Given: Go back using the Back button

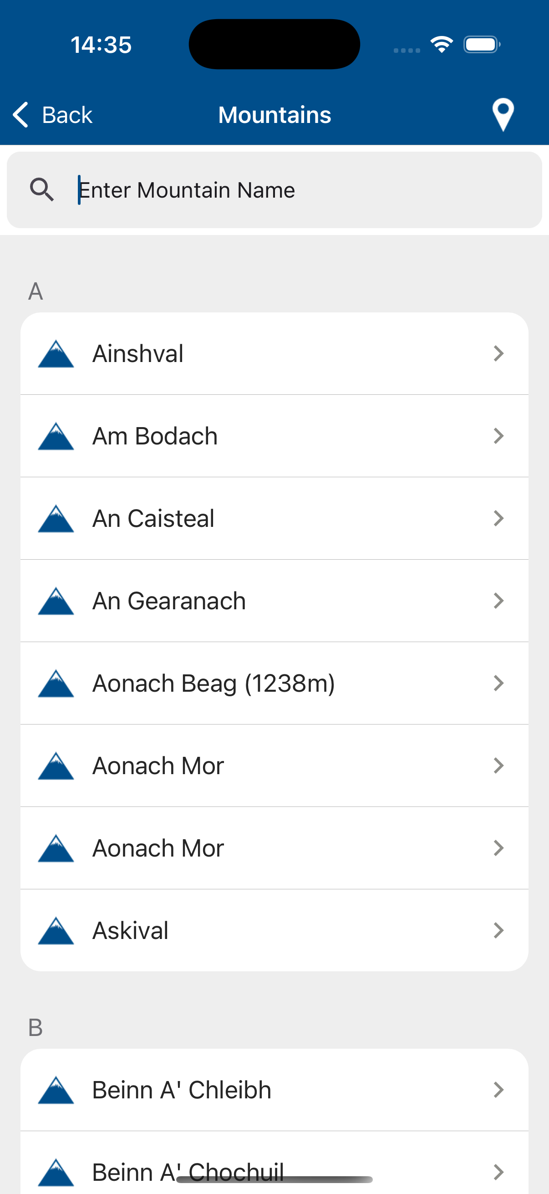Looking at the screenshot, I should tap(53, 114).
